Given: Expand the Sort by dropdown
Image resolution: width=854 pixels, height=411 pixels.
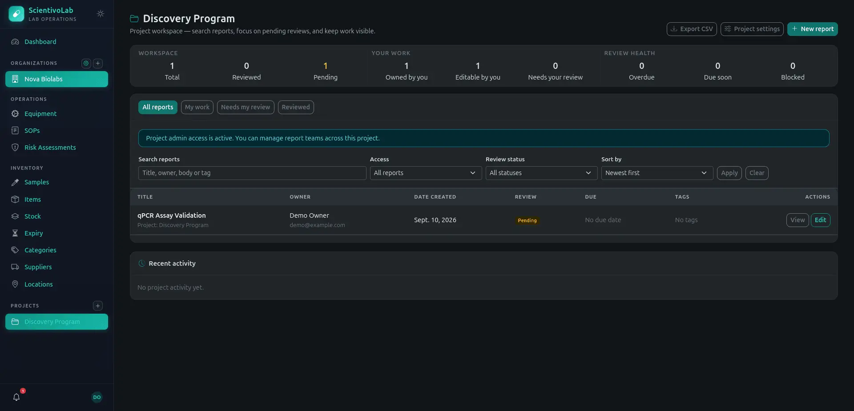Looking at the screenshot, I should tap(657, 173).
